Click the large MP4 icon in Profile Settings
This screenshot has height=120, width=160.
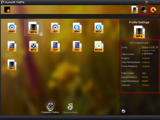coord(139,32)
